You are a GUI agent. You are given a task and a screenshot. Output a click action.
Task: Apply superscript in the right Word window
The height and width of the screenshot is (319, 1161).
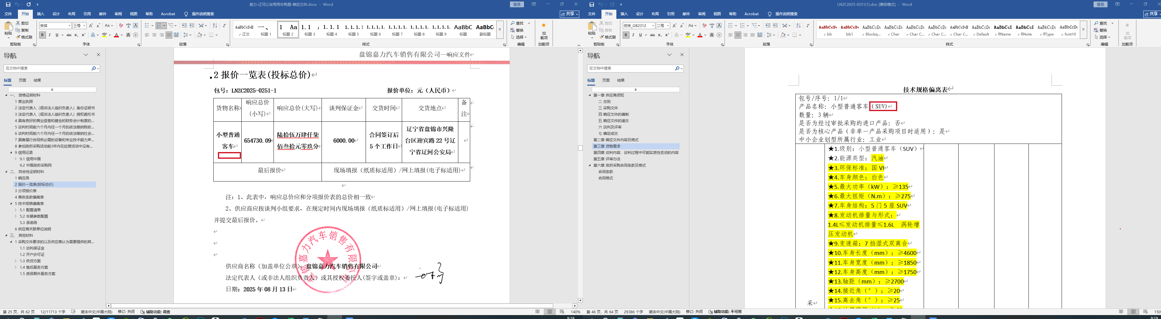click(x=667, y=35)
